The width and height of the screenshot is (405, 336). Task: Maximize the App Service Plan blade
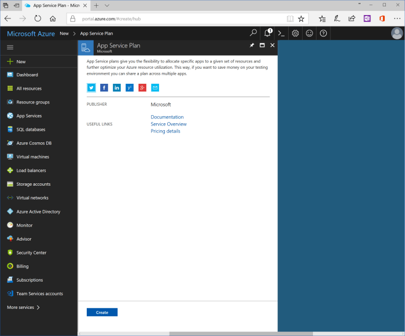pyautogui.click(x=262, y=46)
